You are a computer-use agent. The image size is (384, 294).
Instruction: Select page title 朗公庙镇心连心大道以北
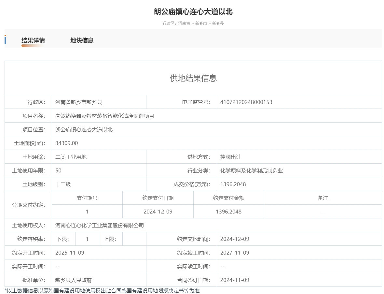click(193, 11)
